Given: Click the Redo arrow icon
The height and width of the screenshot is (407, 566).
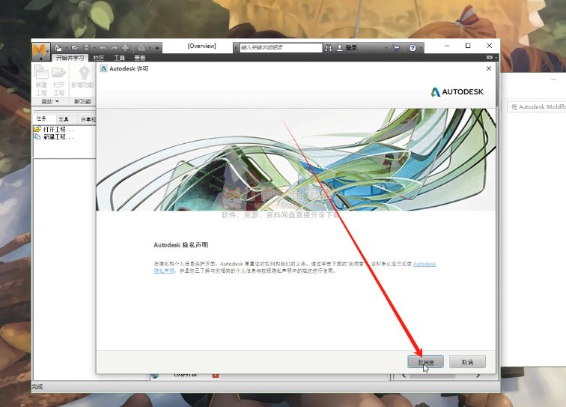Looking at the screenshot, I should (x=114, y=48).
